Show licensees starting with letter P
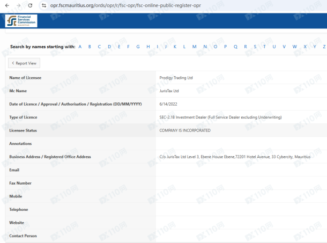 [x=225, y=47]
